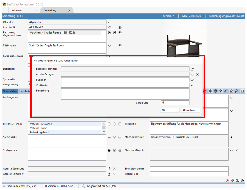
Task: Clear the Adresse Leihgeber field
Action: pyautogui.click(x=114, y=174)
